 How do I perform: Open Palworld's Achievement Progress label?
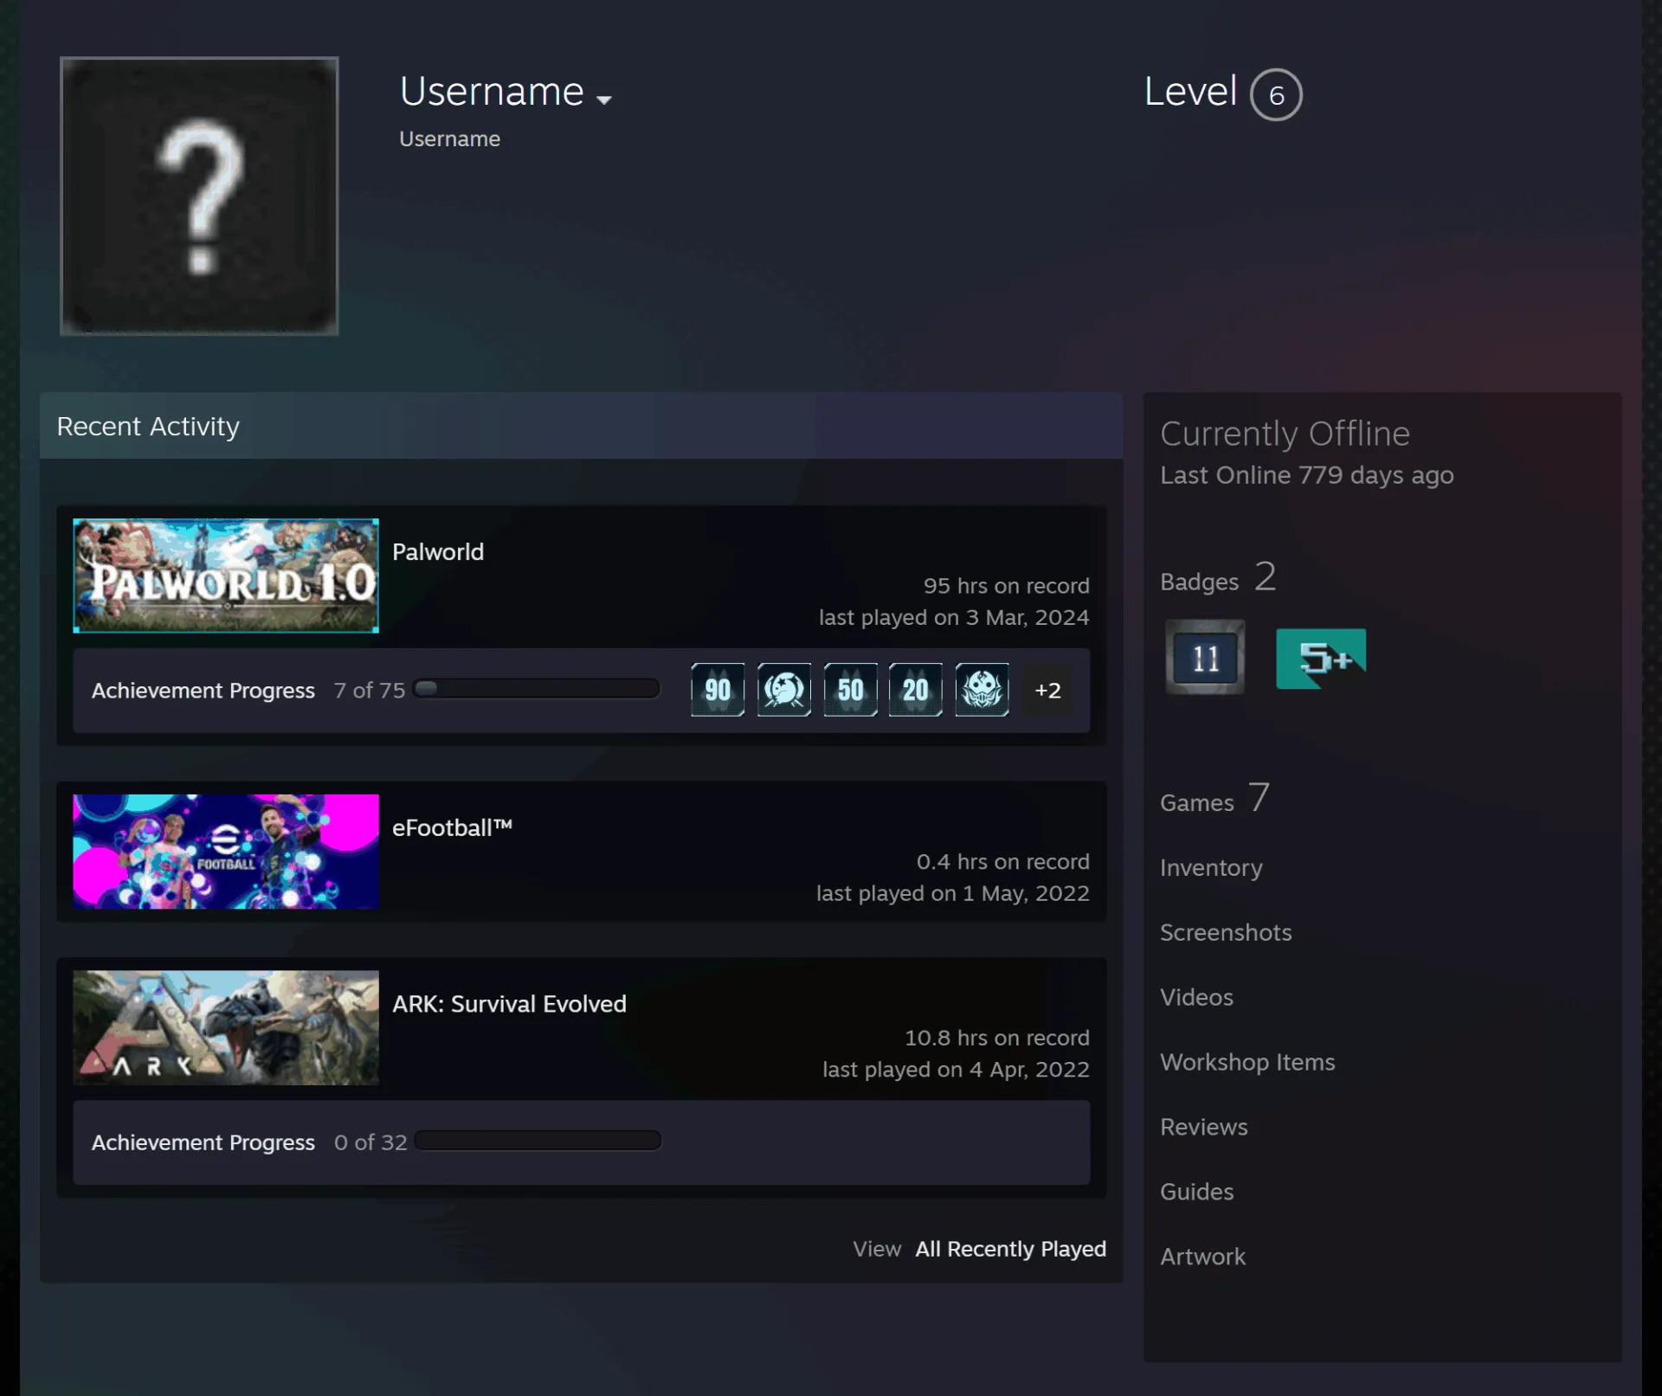pos(203,691)
